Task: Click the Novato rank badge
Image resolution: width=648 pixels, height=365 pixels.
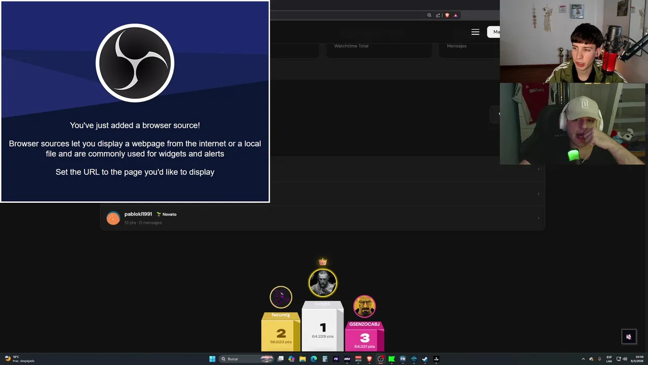Action: pos(167,214)
